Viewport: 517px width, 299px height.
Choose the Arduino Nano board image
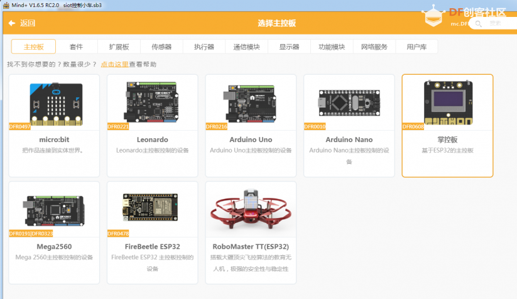click(x=349, y=103)
